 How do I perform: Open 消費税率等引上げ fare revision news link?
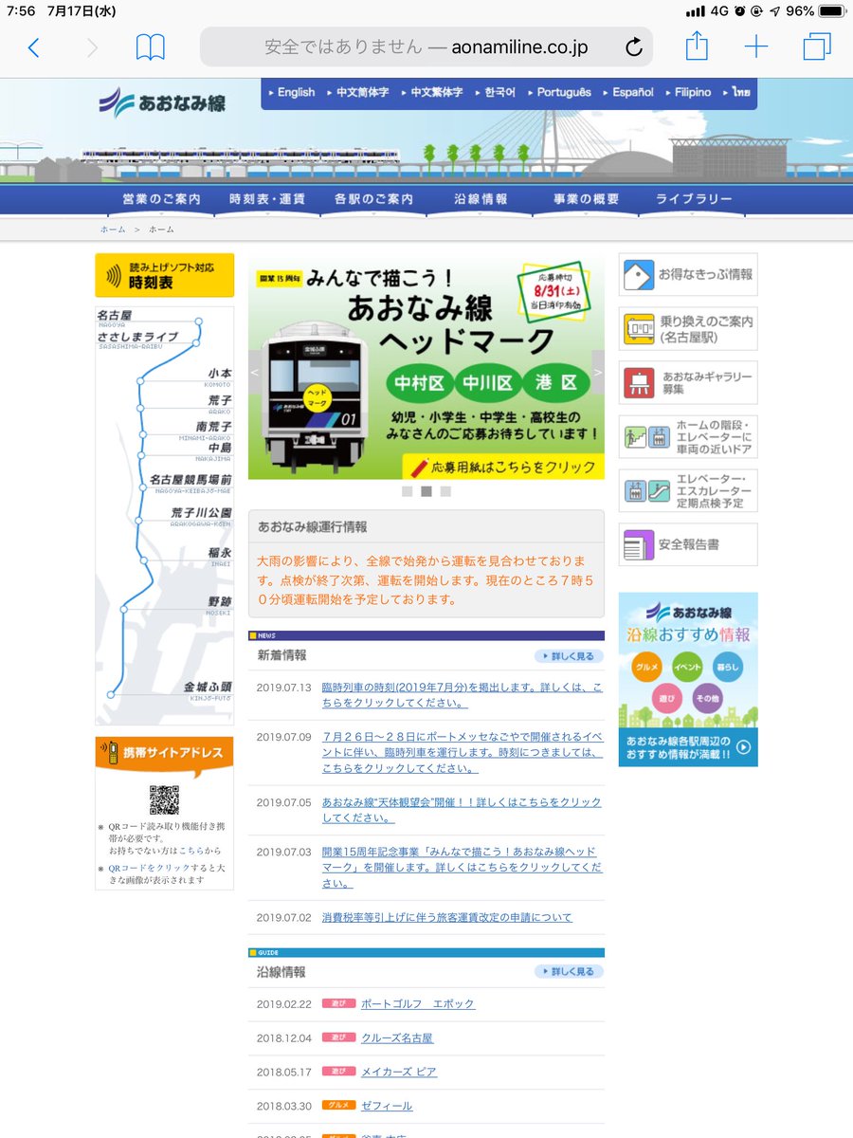447,917
